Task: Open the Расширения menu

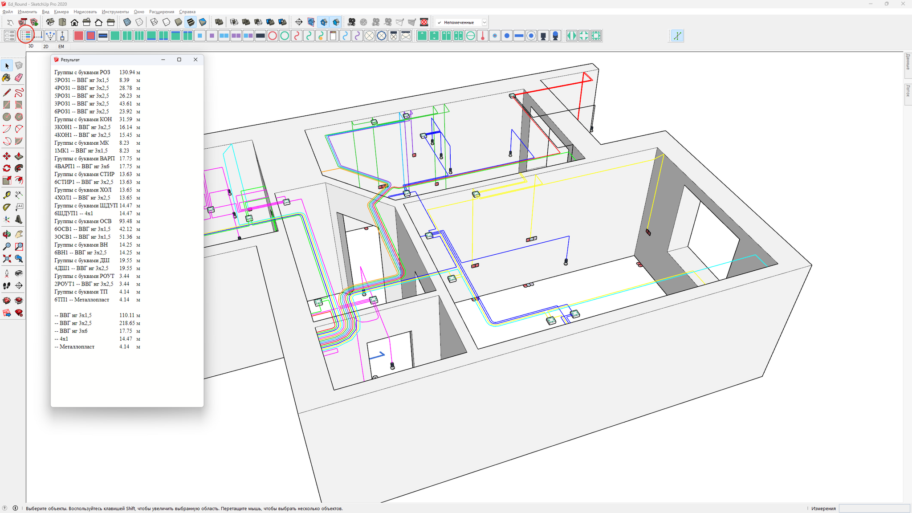Action: 162,12
